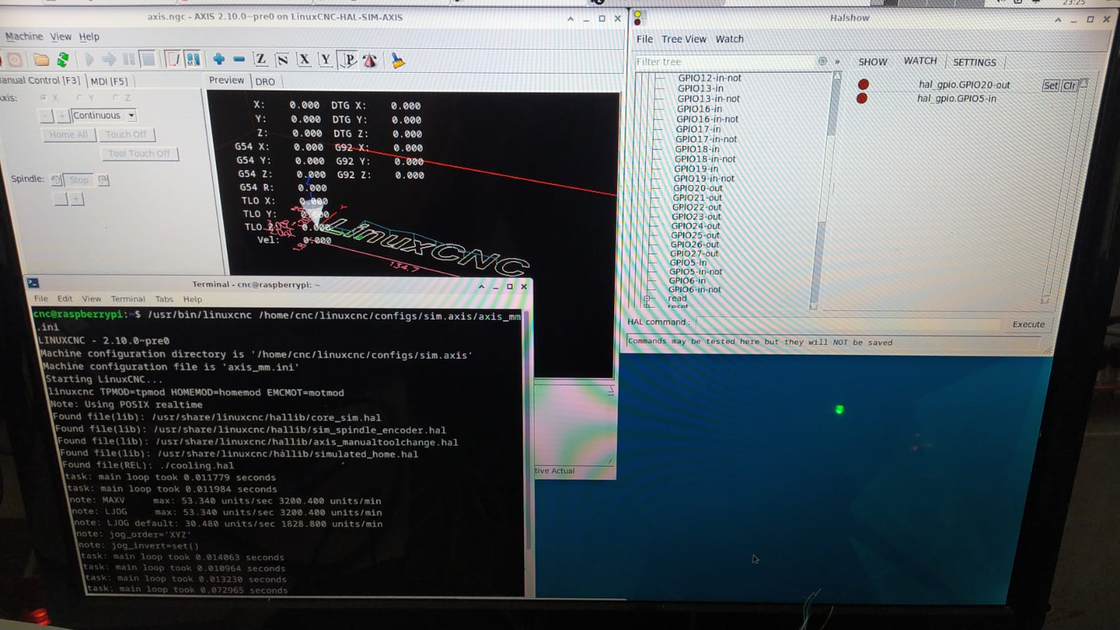Zoom out of the preview with the minus icon
The width and height of the screenshot is (1120, 630).
pos(239,60)
